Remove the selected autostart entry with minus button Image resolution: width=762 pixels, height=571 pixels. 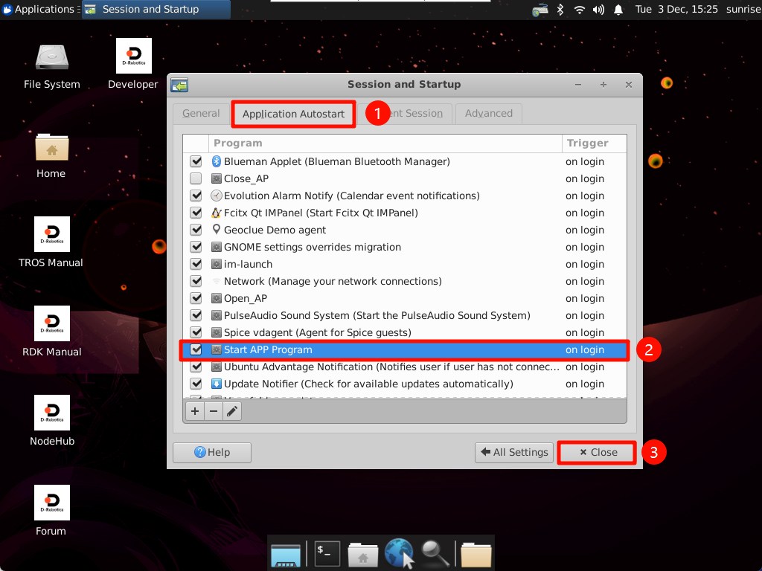[x=214, y=411]
